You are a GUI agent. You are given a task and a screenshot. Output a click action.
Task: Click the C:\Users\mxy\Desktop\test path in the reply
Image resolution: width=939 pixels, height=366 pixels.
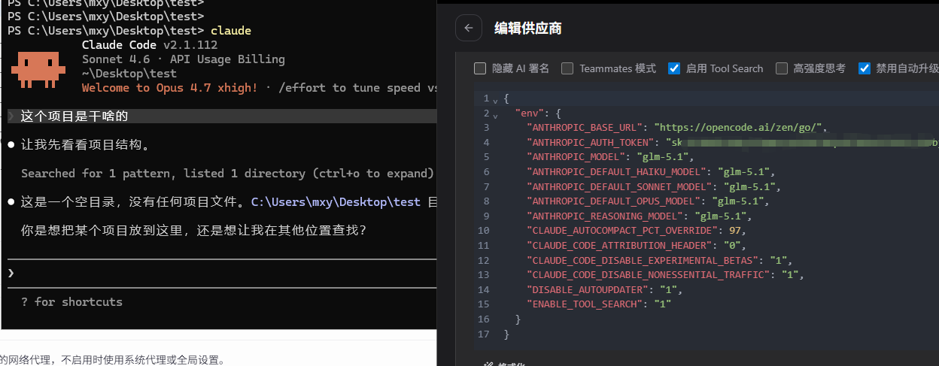pyautogui.click(x=336, y=201)
